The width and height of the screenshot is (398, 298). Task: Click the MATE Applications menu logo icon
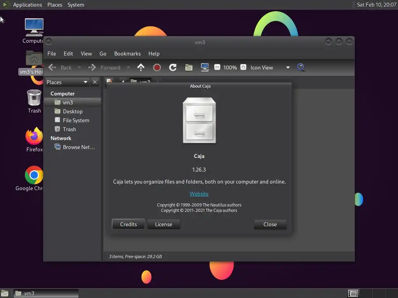[6, 5]
